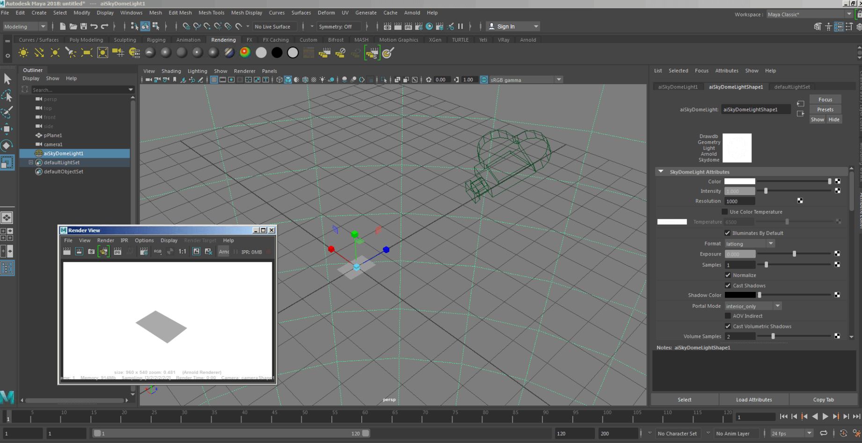Expand defaultLightSet in Outliner
862x443 pixels.
point(31,162)
